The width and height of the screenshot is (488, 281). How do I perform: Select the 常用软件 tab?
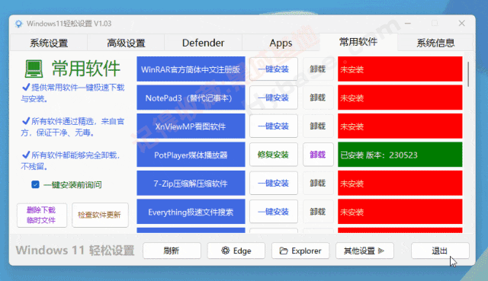358,42
